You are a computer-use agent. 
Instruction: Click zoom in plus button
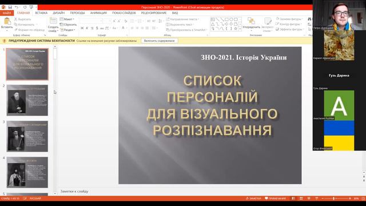(349, 199)
